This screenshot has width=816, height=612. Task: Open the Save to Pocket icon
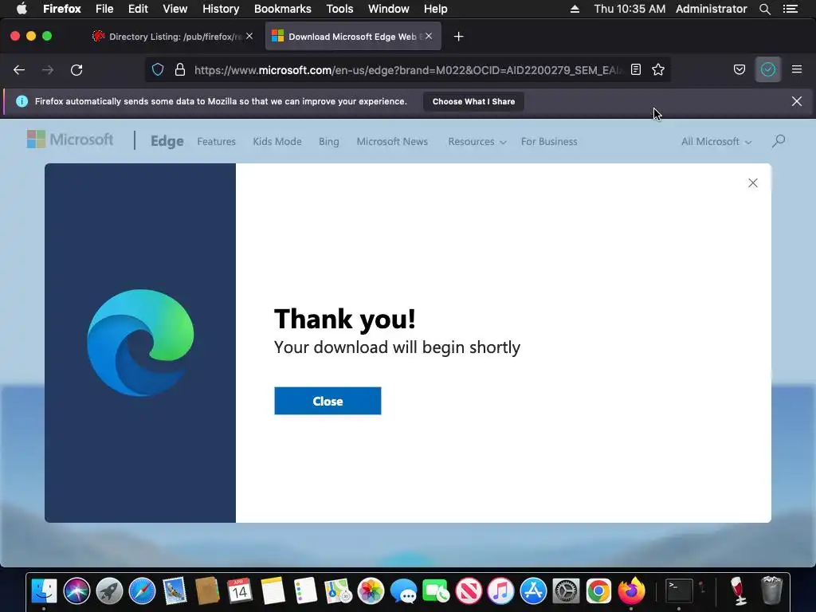[739, 70]
